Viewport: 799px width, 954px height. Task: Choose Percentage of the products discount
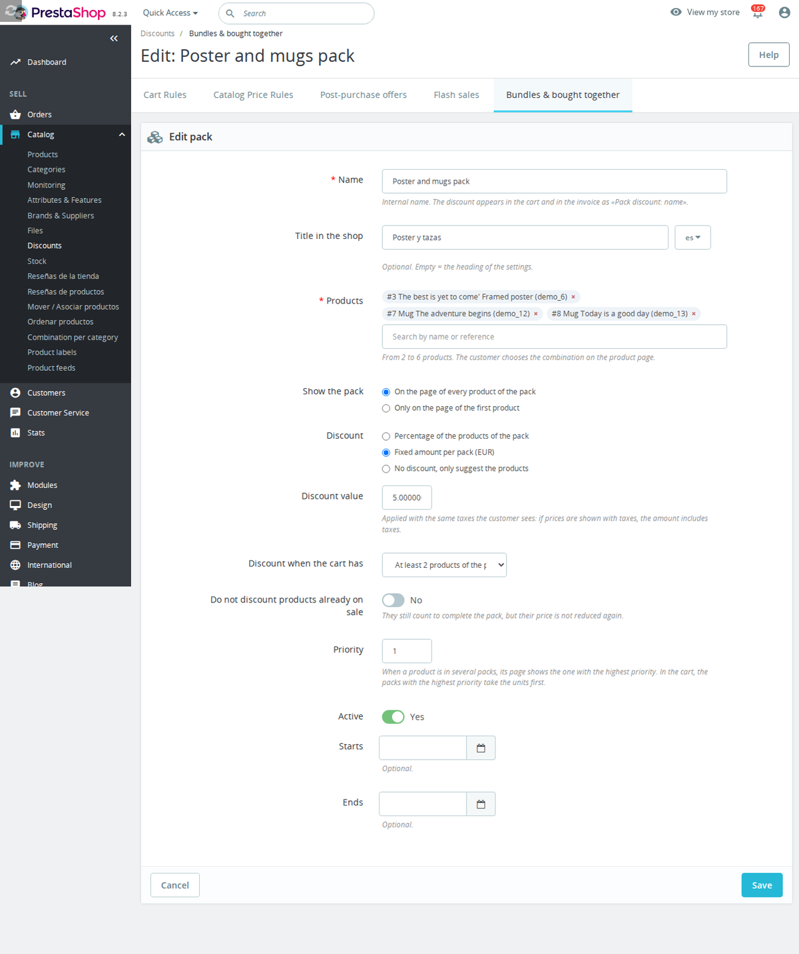pos(386,436)
